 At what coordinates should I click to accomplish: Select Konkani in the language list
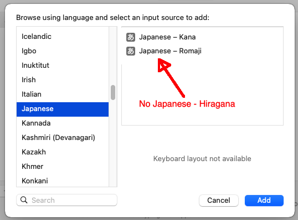[63, 181]
